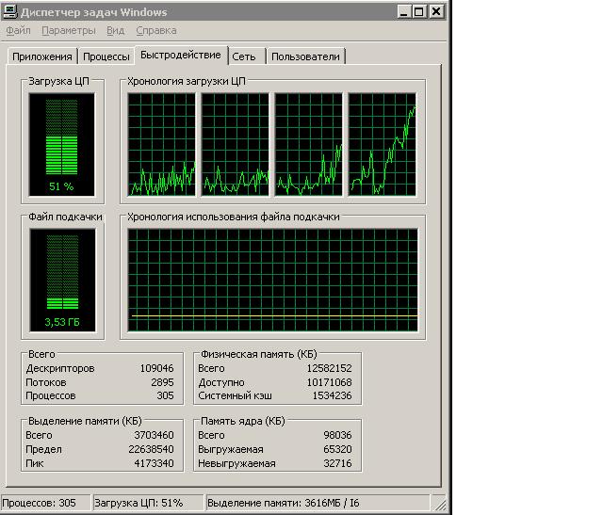Switch to the Процессы tab
The width and height of the screenshot is (603, 515).
tap(105, 56)
